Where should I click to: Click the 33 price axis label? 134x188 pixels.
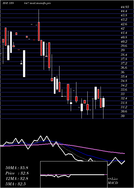pyautogui.click(x=122, y=94)
